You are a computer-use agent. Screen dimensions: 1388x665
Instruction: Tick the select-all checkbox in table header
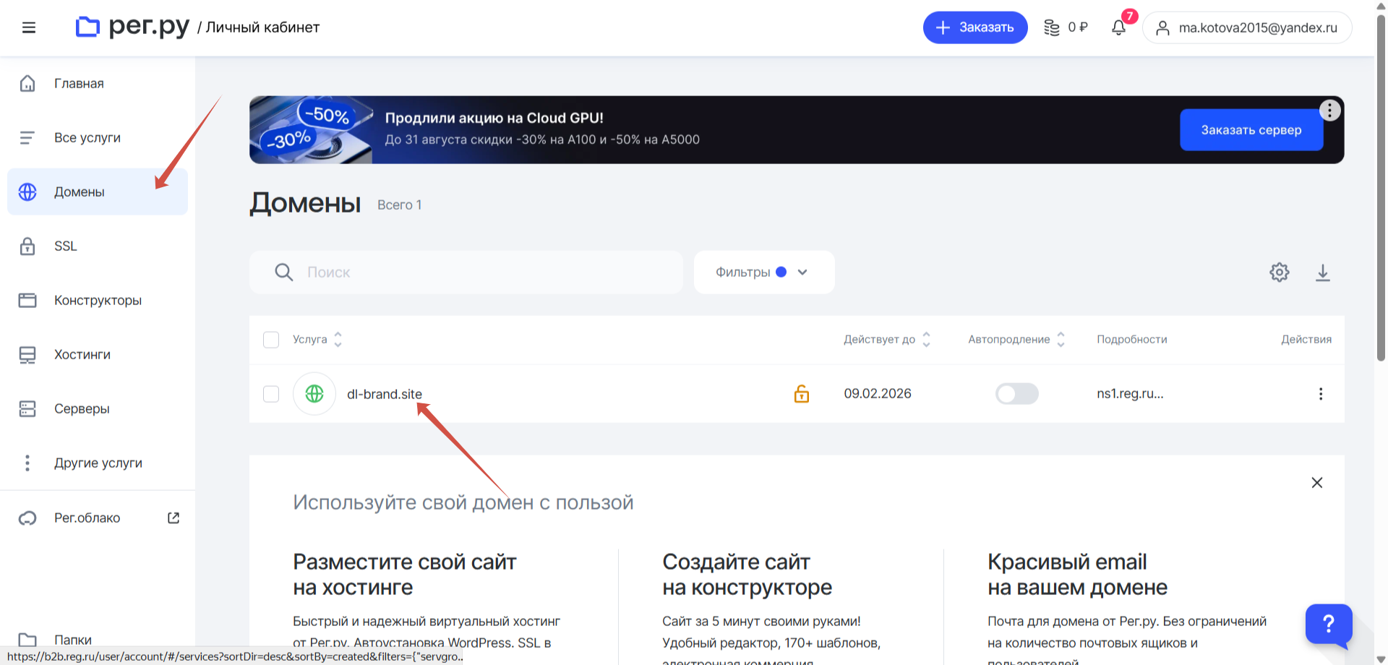(271, 340)
